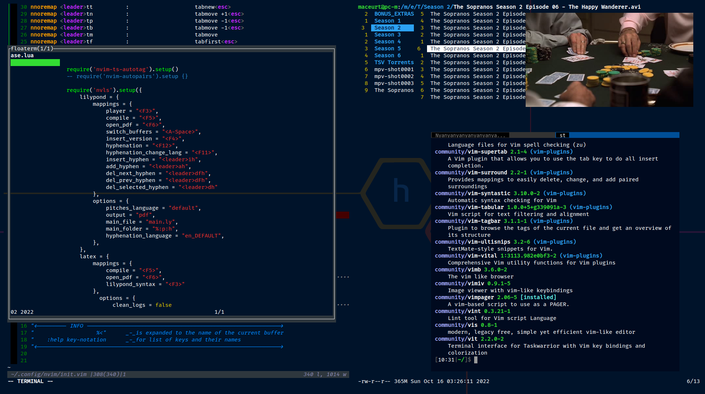The height and width of the screenshot is (394, 705).
Task: Select the mpv-shot0002 file
Action: (x=394, y=76)
